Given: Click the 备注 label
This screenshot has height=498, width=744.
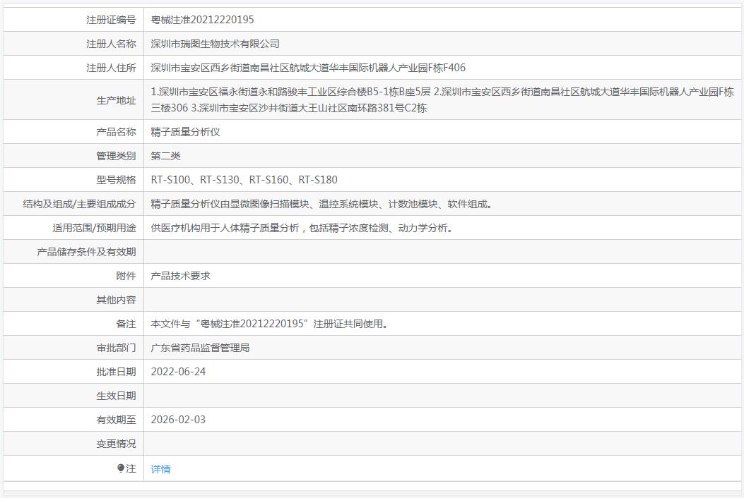Looking at the screenshot, I should pos(126,324).
